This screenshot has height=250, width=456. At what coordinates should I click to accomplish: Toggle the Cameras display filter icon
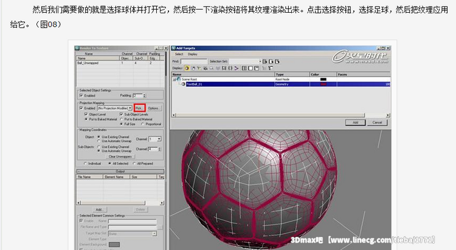click(206, 68)
